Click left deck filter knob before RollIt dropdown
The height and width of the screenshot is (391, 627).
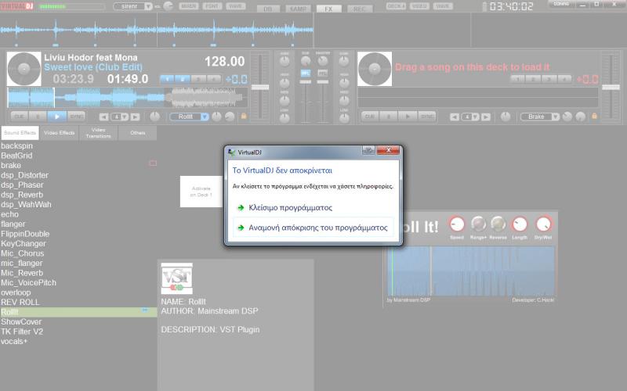point(154,117)
